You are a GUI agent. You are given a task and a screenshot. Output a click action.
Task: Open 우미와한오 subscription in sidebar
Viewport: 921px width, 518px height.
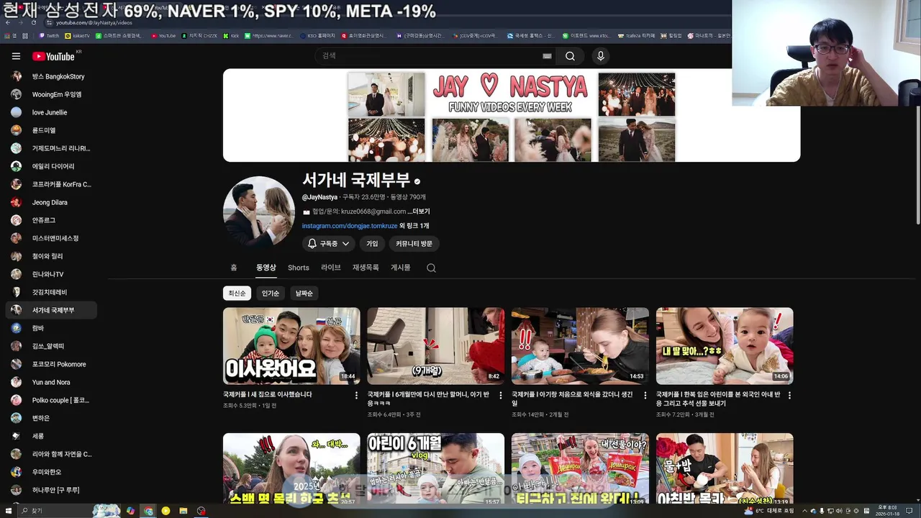(50, 472)
